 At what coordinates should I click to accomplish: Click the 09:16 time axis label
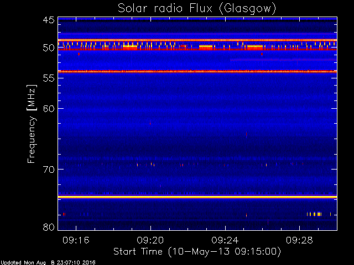click(x=76, y=240)
